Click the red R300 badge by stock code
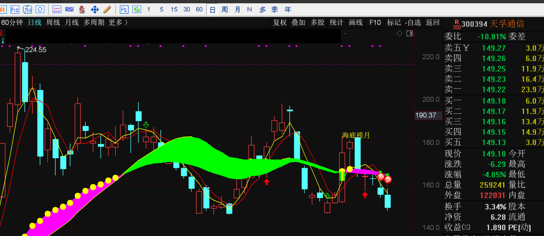Viewport: 544px width, 236px height. 457,24
